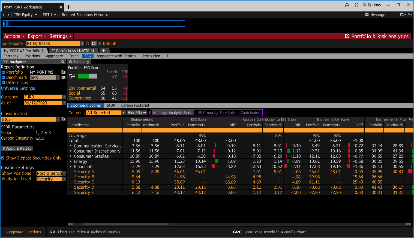This screenshot has width=414, height=238.
Task: Open the As of date dropdown
Action: pyautogui.click(x=64, y=103)
